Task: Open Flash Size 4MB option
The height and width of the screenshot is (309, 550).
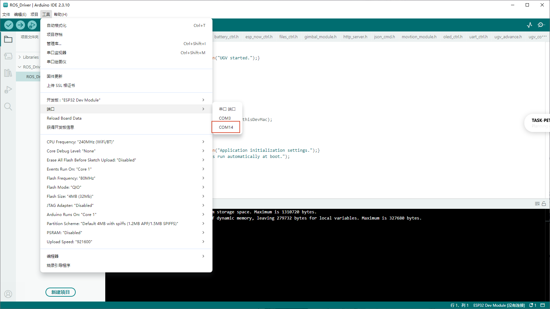Action: point(126,196)
